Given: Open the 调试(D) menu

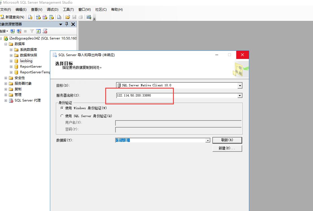Looking at the screenshot, I should point(52,10).
